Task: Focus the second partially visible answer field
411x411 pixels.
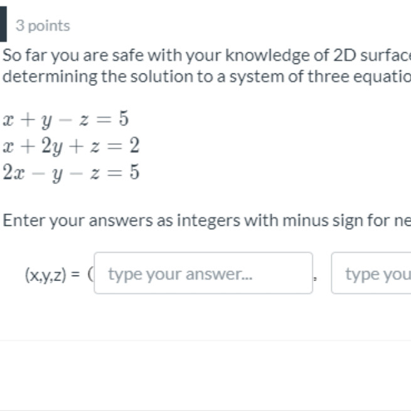Action: [371, 273]
